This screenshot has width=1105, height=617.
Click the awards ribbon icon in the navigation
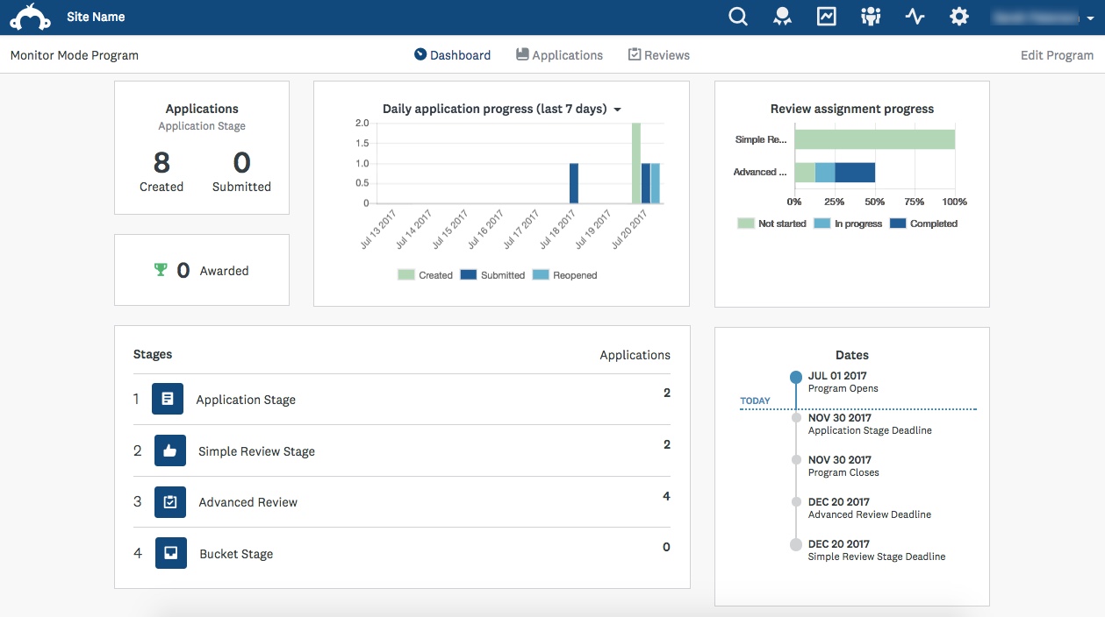[x=781, y=16]
